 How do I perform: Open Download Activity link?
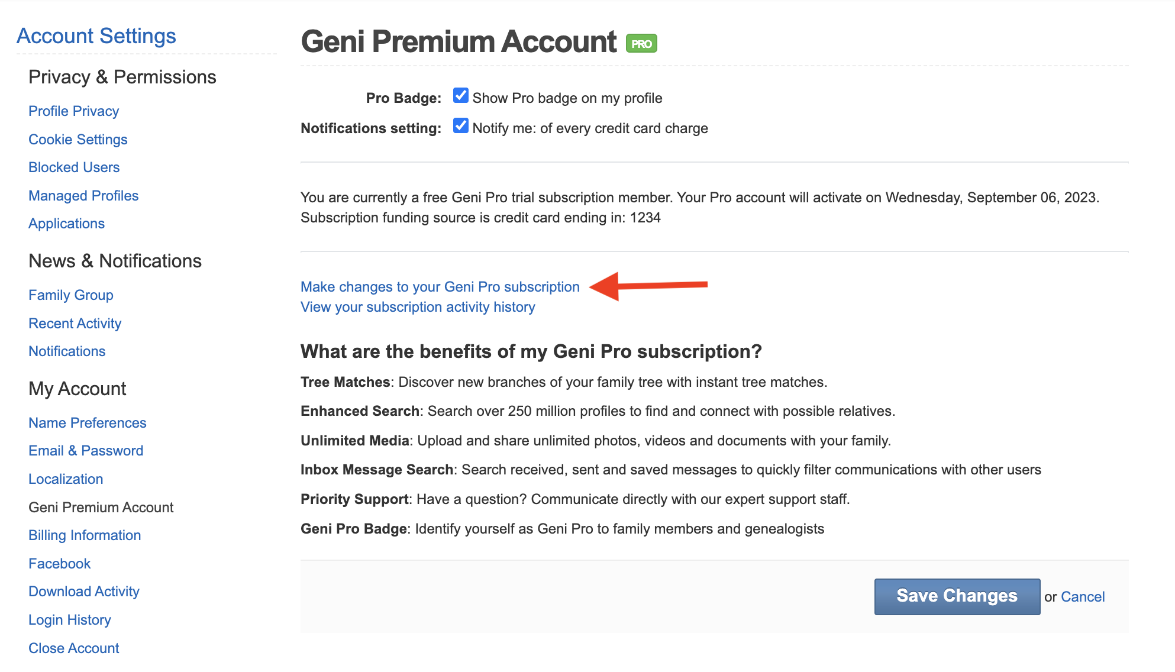click(x=84, y=592)
